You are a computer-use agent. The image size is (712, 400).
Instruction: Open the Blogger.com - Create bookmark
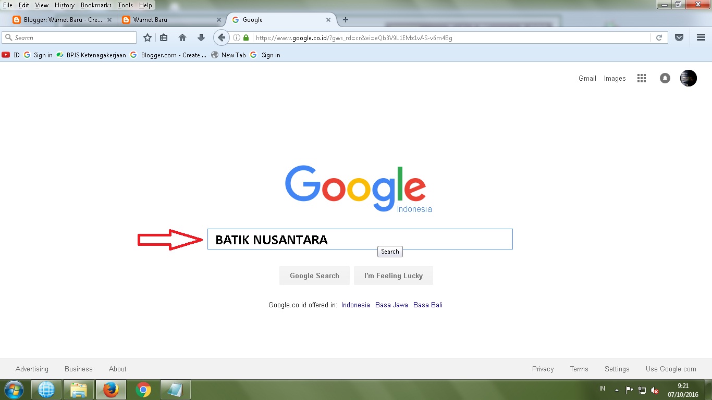pos(168,55)
